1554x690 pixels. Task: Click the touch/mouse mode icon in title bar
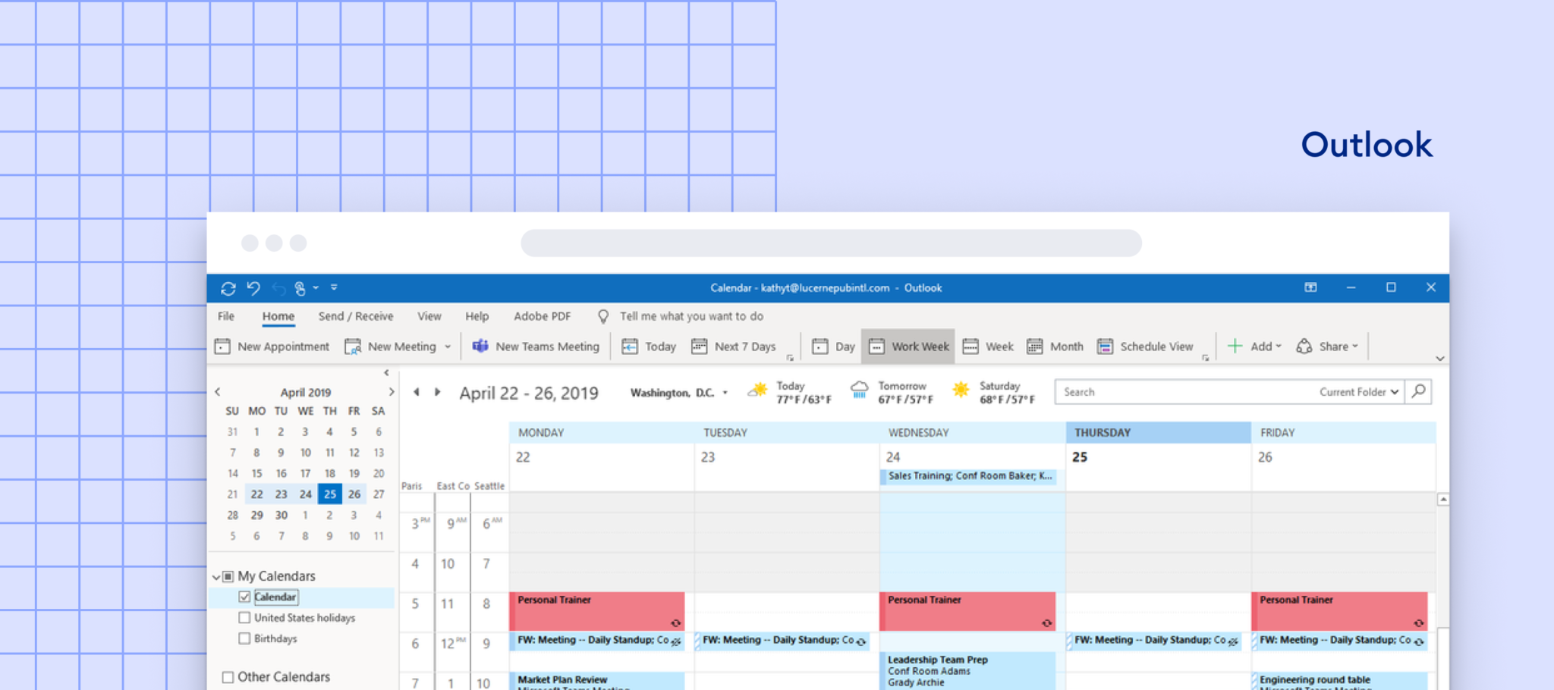click(x=300, y=288)
